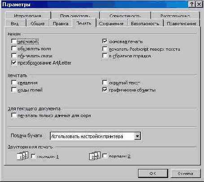204x182 pixels.
Task: Disable фоновая печать checkbox
Action: click(105, 41)
